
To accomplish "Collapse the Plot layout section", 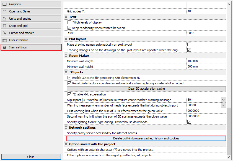I will coord(66,39).
